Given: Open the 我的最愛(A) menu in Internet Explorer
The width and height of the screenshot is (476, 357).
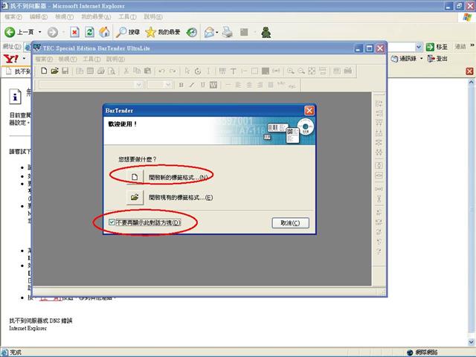Looking at the screenshot, I should tap(96, 16).
